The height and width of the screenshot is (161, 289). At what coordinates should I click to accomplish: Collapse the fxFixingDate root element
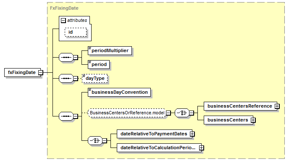pyautogui.click(x=41, y=73)
